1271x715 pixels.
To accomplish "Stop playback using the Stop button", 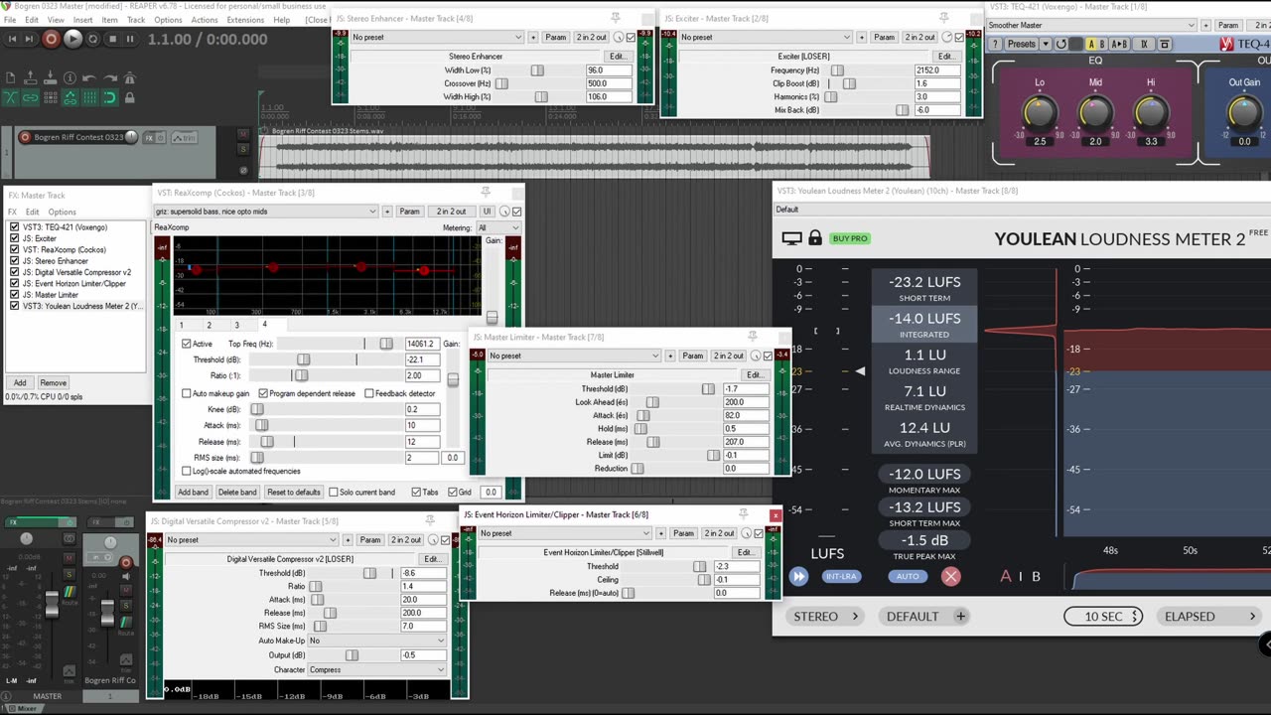I will coord(112,39).
